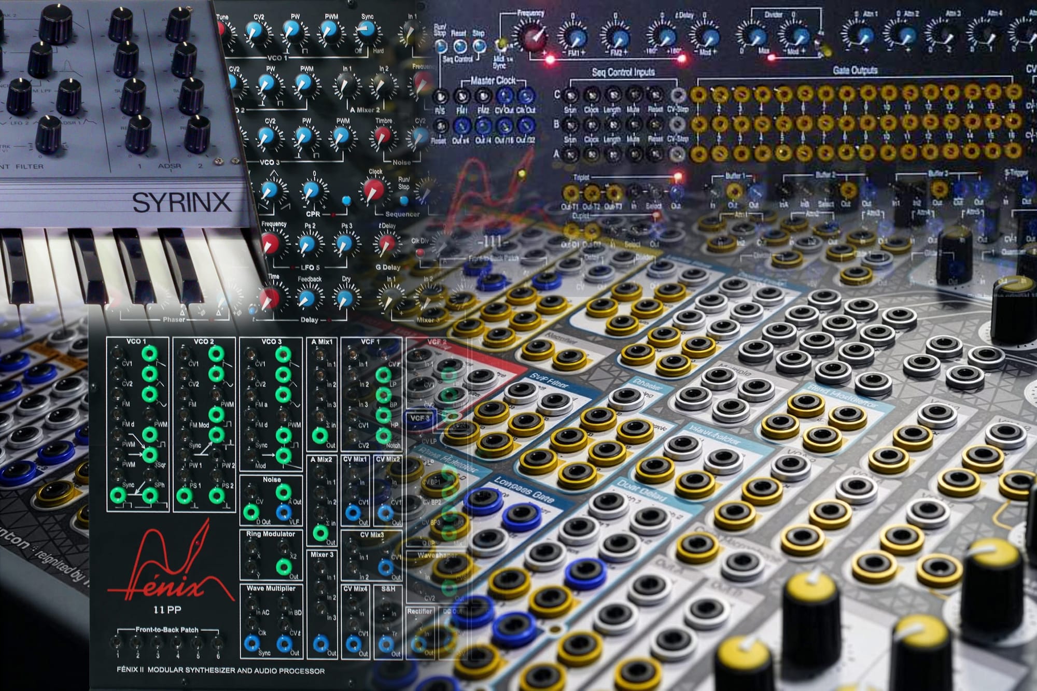The height and width of the screenshot is (691, 1037).
Task: Adjust the red Frequency knob
Action: tap(533, 37)
